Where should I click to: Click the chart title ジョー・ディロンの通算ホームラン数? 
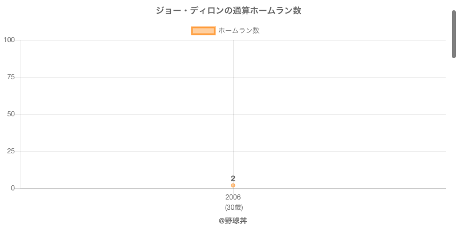coord(228,11)
